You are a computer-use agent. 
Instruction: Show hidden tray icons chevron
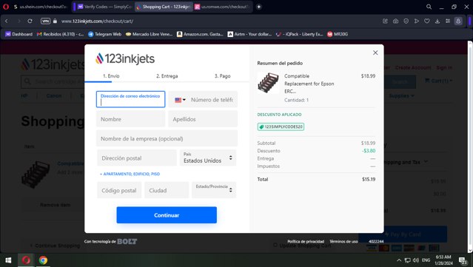click(x=399, y=260)
